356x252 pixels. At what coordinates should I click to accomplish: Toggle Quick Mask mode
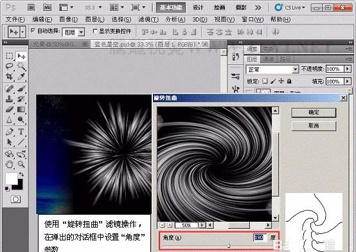[15, 199]
